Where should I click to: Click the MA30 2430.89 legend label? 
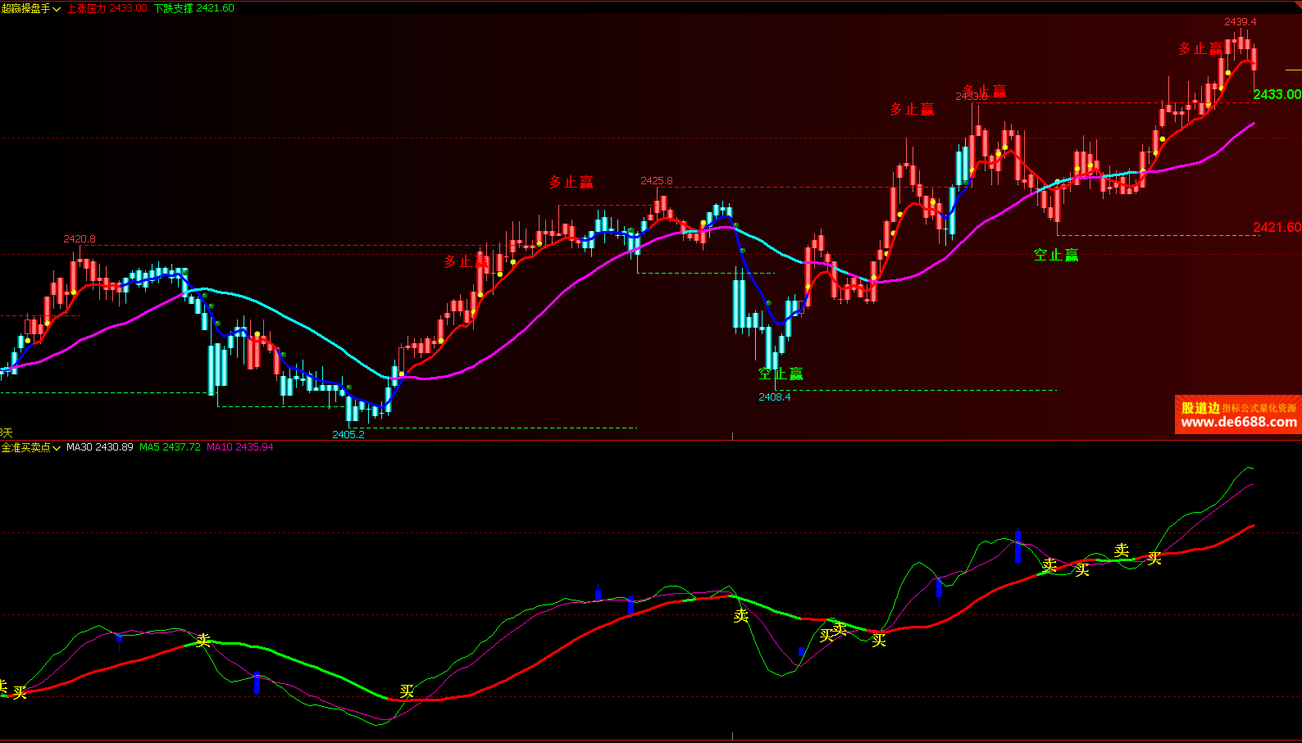pyautogui.click(x=99, y=447)
